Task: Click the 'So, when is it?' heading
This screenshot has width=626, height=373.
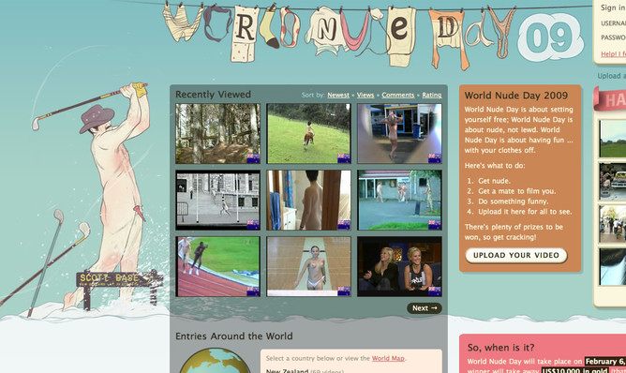Action: [500, 348]
